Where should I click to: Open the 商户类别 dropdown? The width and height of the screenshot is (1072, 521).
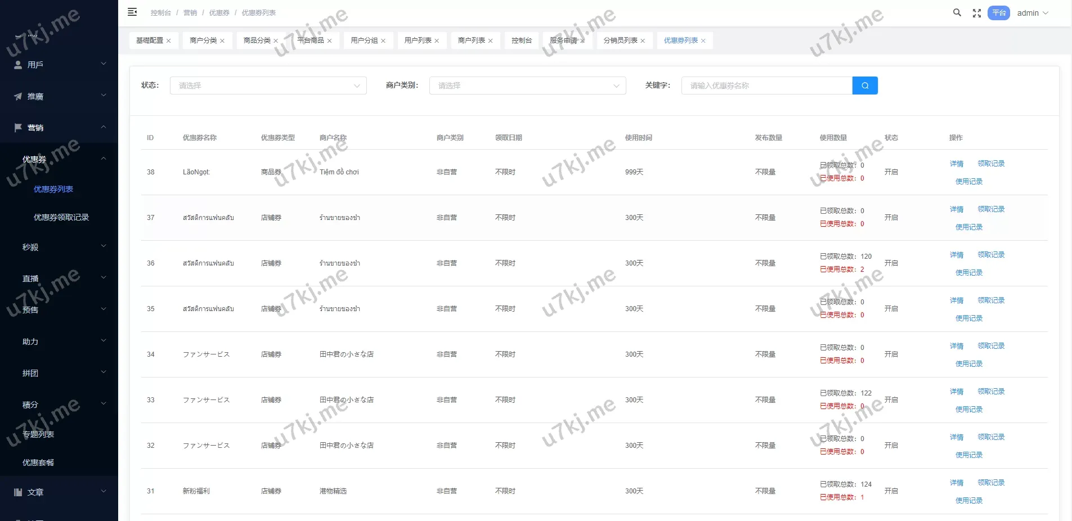[527, 86]
